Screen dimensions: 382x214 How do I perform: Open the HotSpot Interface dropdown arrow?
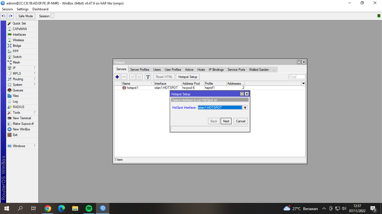pos(245,108)
